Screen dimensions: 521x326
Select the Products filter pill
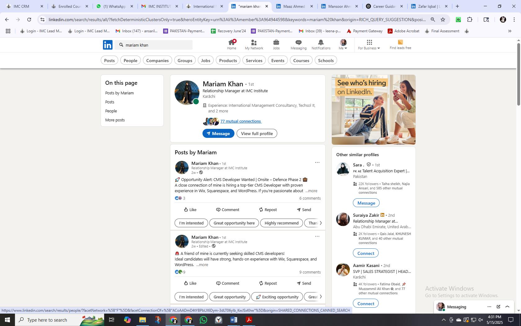[x=228, y=61]
